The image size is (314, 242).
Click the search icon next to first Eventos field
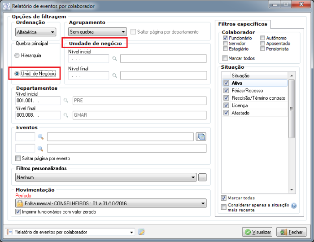coord(40,136)
